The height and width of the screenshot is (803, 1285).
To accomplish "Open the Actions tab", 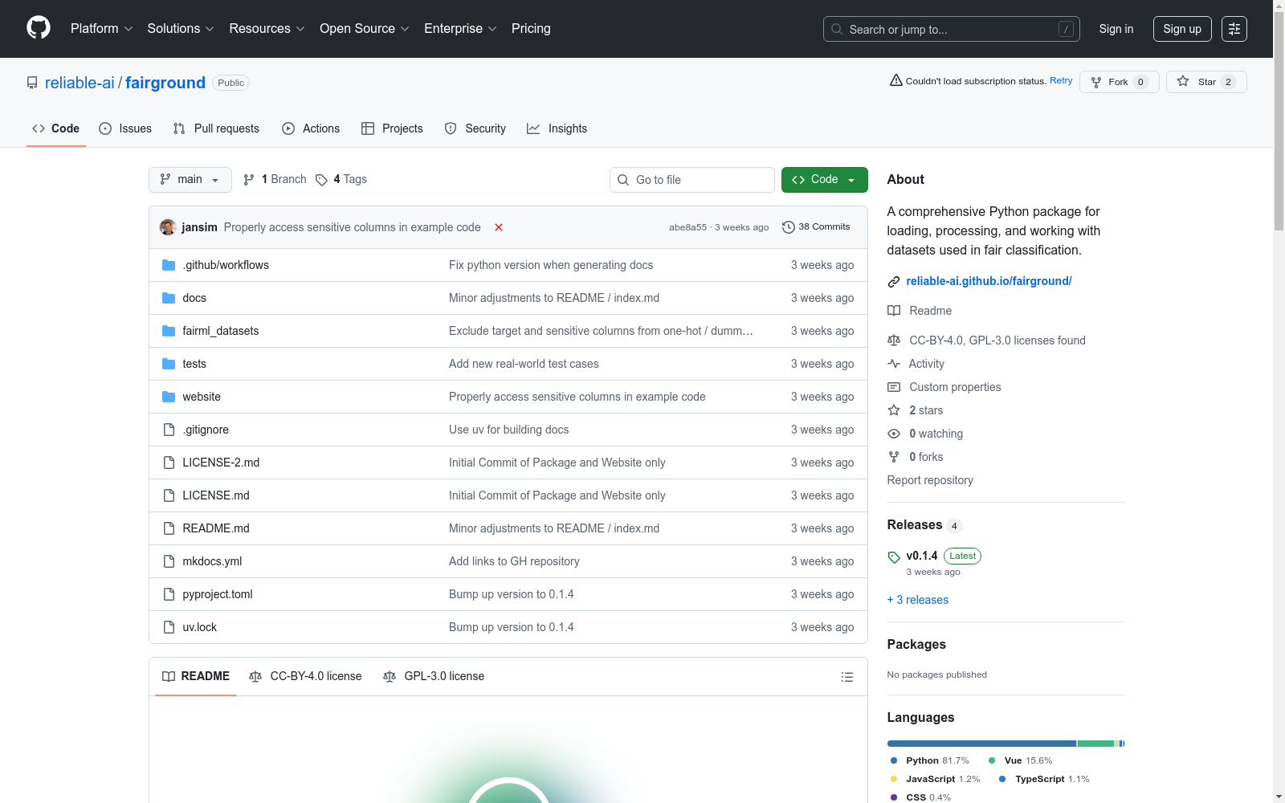I will 311,128.
